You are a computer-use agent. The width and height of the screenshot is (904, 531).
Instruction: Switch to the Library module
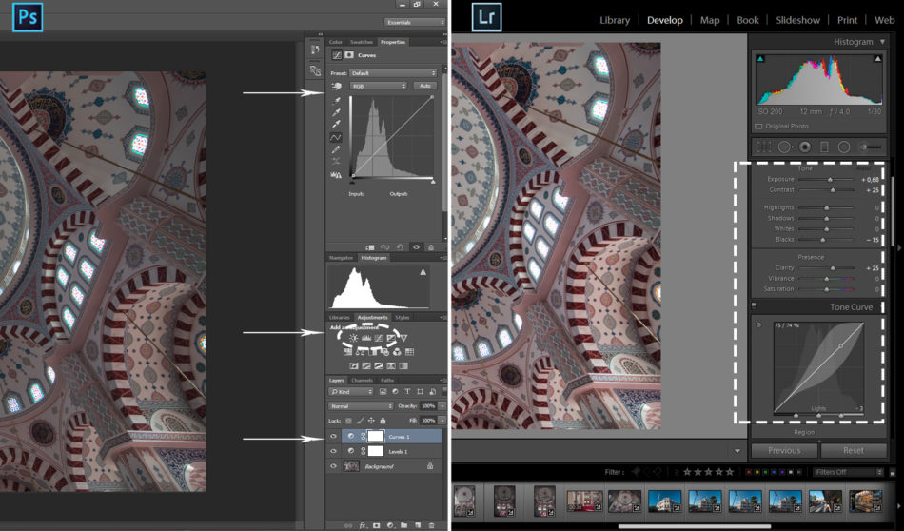(x=615, y=20)
